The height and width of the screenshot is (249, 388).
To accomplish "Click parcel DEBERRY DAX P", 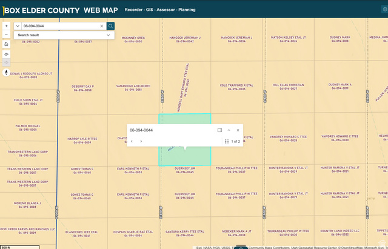I will (82, 88).
